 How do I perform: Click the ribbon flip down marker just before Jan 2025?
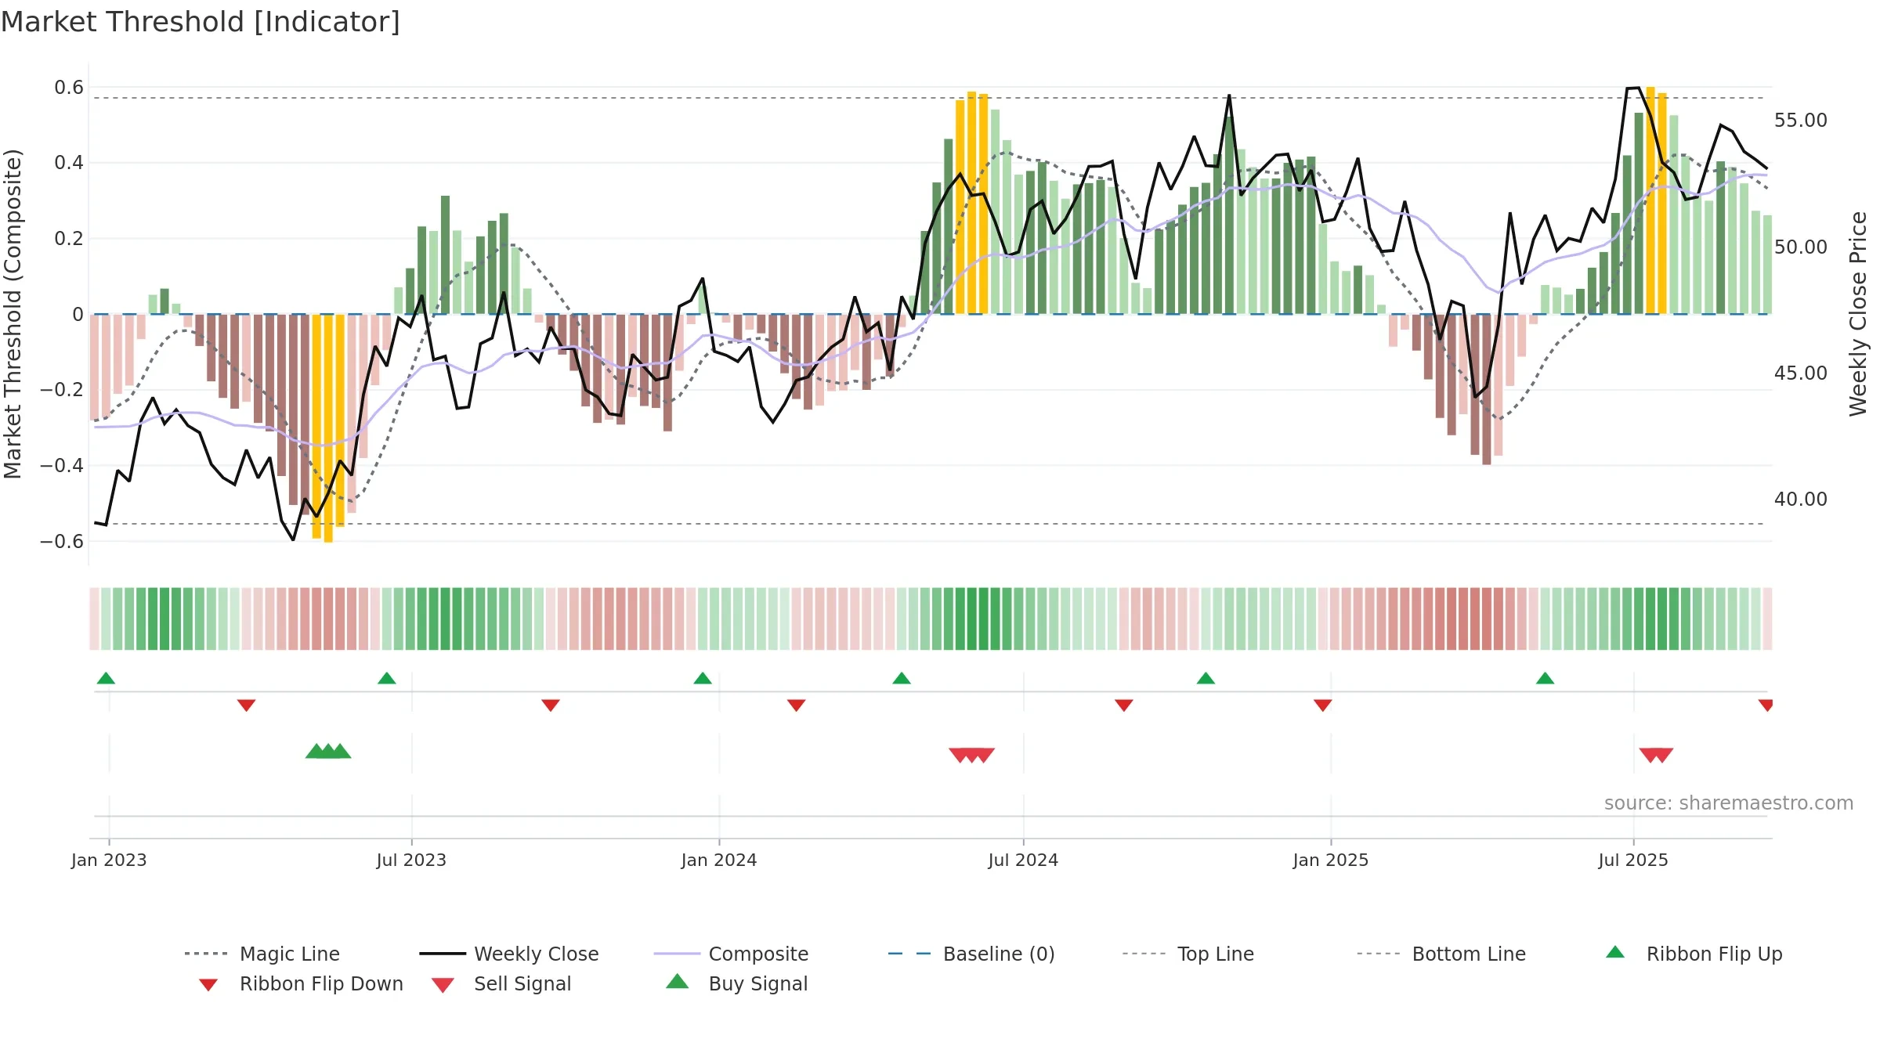pos(1323,705)
